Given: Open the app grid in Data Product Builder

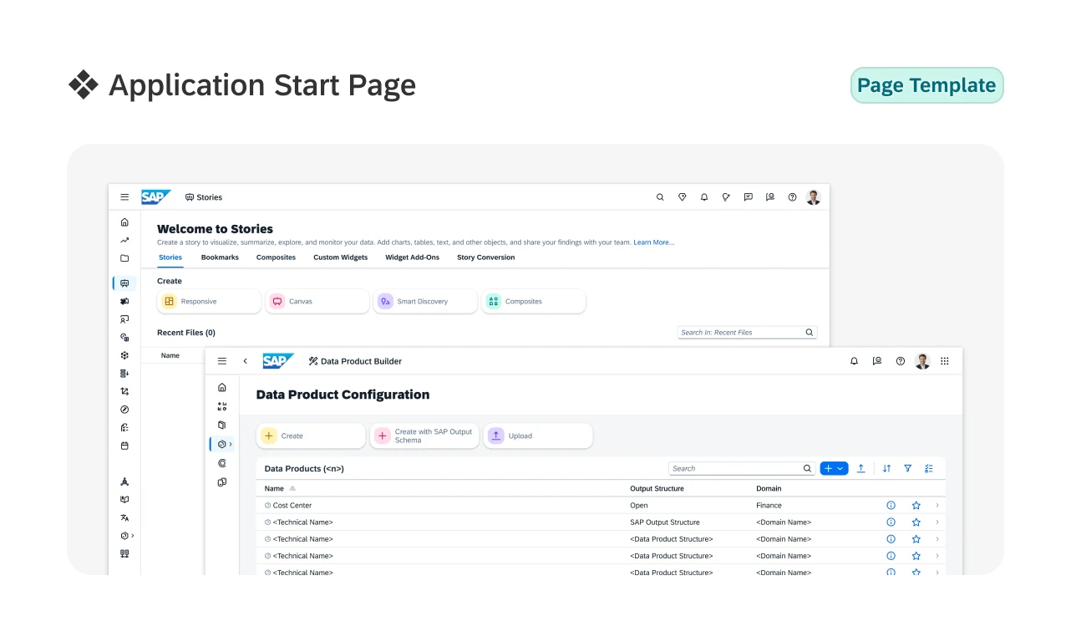Looking at the screenshot, I should [945, 361].
